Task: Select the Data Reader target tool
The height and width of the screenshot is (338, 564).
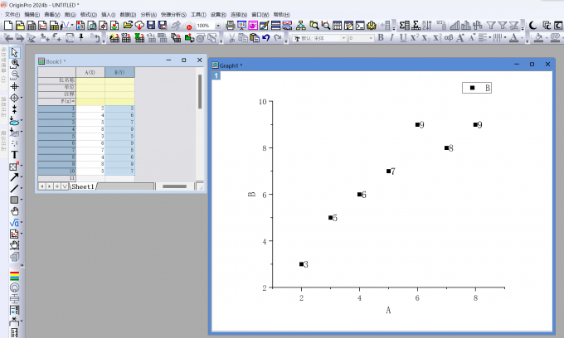Action: click(x=14, y=98)
